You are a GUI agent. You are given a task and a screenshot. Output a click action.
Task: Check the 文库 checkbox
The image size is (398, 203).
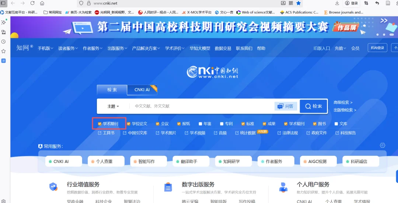tap(336, 124)
